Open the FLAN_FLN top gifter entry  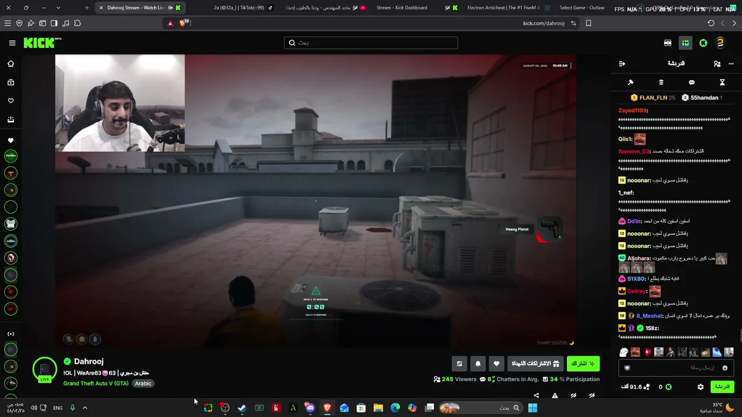[x=653, y=98]
